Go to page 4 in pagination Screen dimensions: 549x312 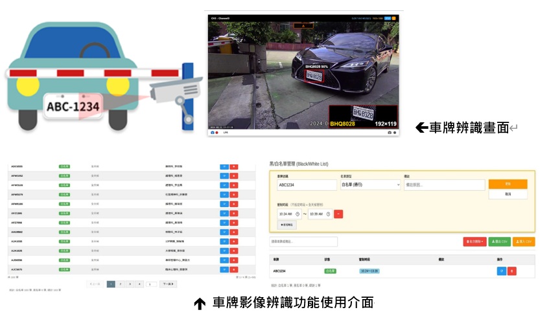pyautogui.click(x=139, y=284)
